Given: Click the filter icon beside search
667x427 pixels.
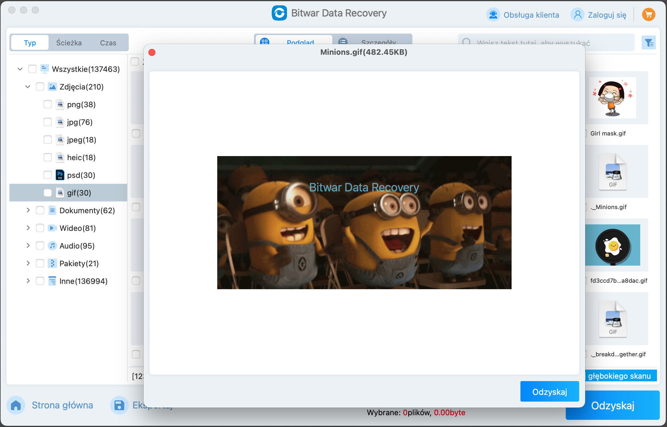Looking at the screenshot, I should [x=649, y=43].
